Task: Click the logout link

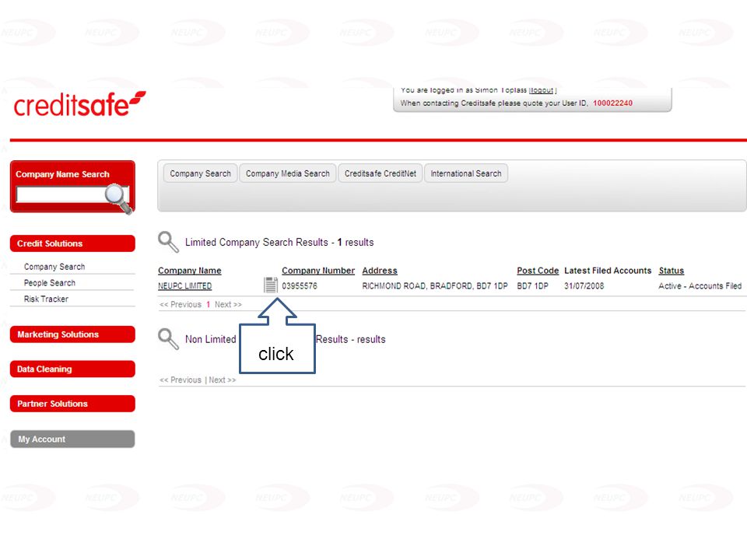Action: [542, 90]
